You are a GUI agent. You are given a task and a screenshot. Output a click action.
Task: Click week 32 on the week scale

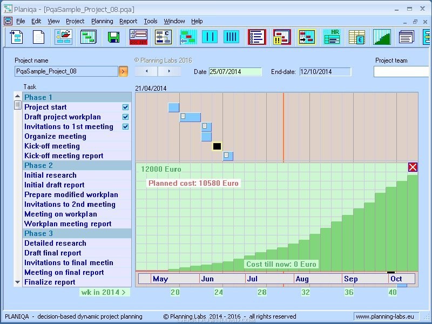point(306,292)
